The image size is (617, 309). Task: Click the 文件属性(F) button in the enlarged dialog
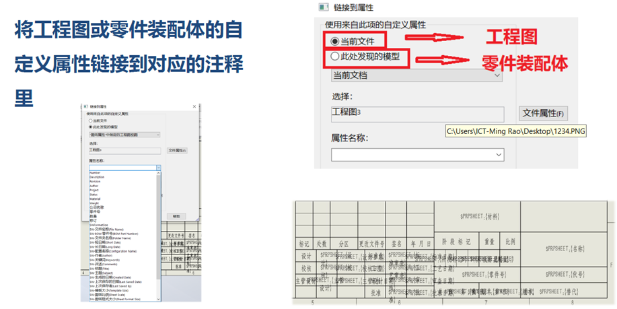[543, 114]
